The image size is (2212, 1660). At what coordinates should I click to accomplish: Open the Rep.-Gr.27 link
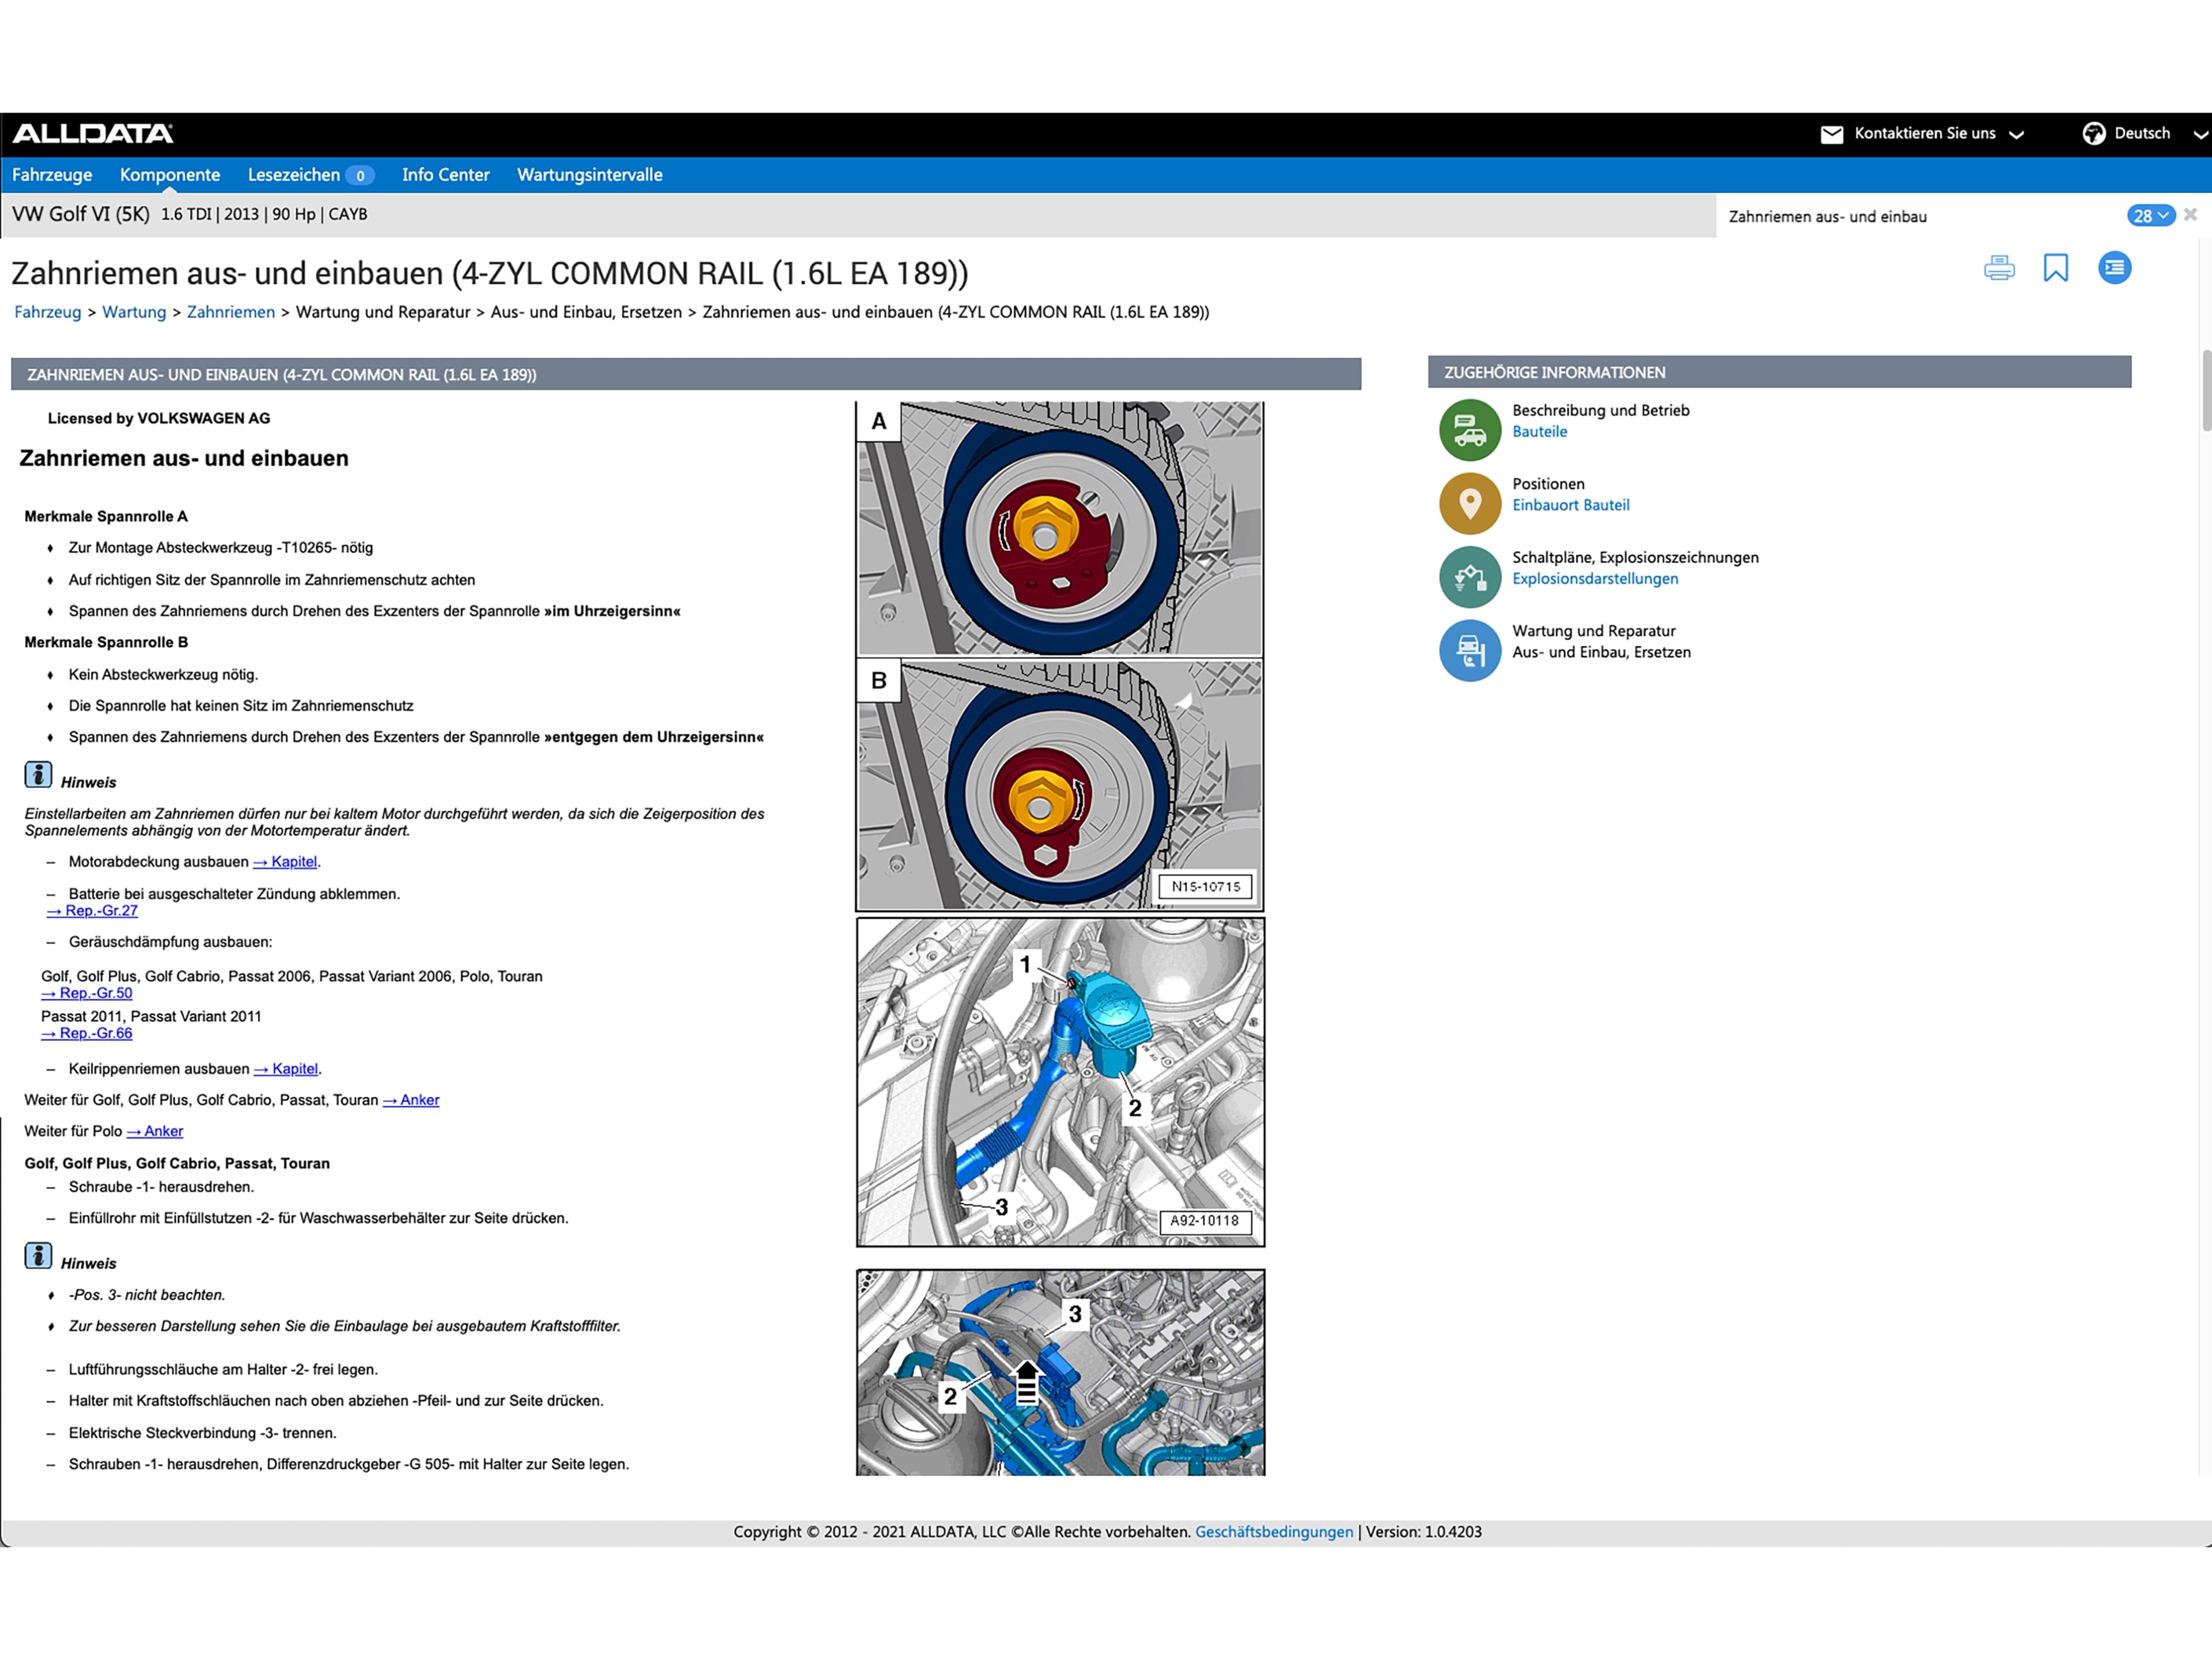[92, 911]
